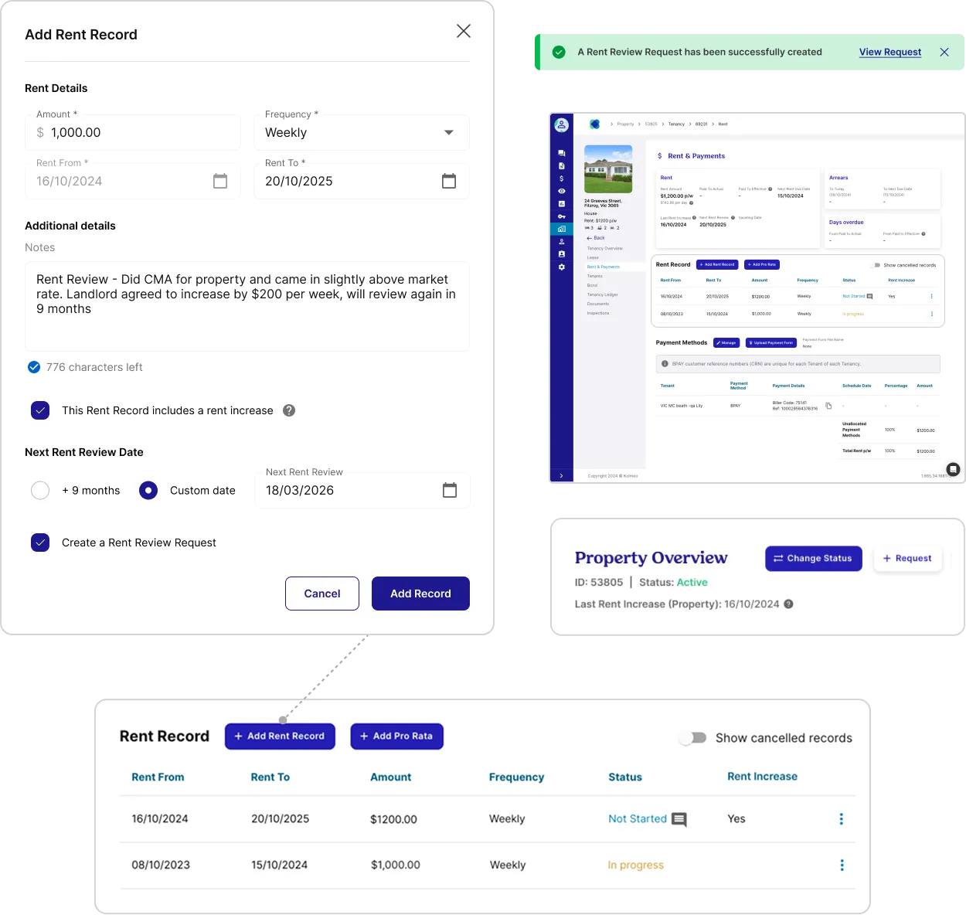Viewport: 966px width, 915px height.
Task: Toggle Show cancelled records switch in small screenshot
Action: tap(876, 265)
